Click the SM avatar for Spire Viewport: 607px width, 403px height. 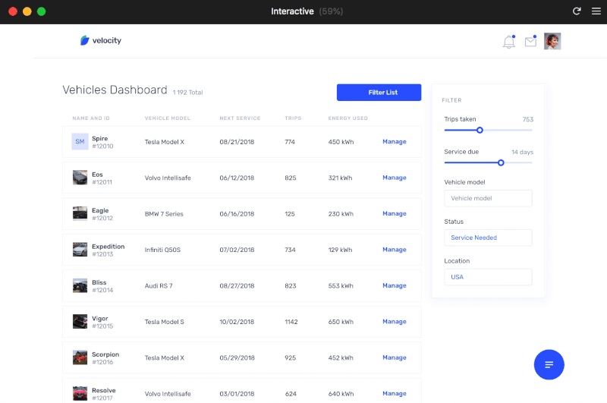point(80,142)
